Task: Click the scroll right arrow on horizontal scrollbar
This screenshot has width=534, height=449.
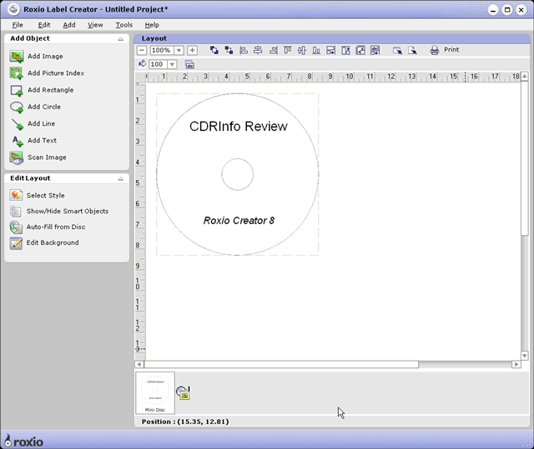Action: click(516, 364)
